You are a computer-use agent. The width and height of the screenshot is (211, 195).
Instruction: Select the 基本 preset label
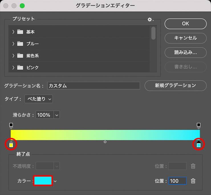point(31,32)
